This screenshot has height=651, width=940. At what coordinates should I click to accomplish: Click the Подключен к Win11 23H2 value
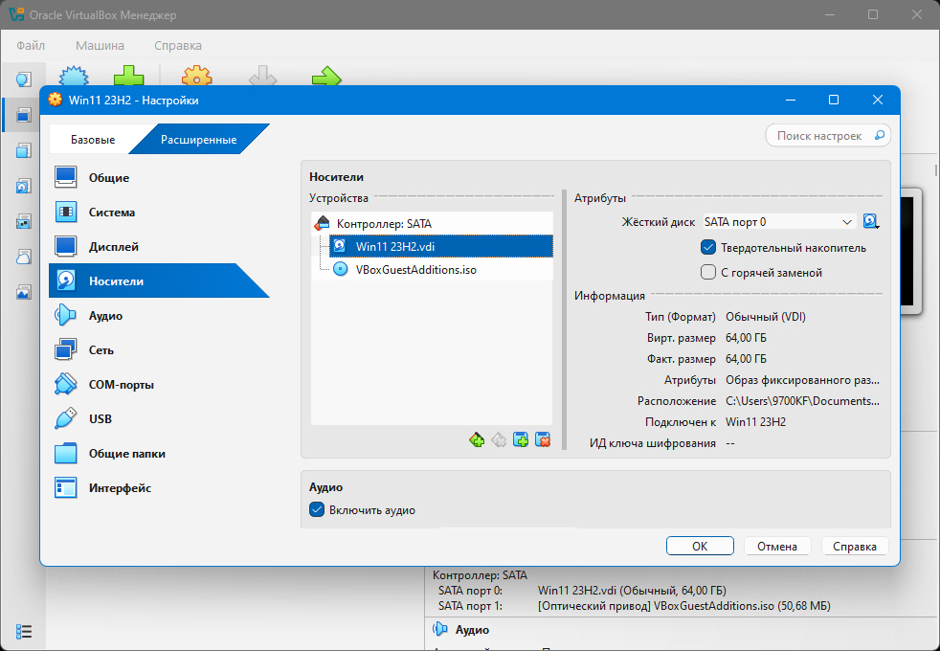(x=755, y=422)
